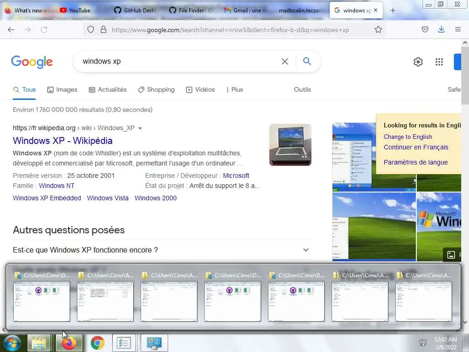Image resolution: width=469 pixels, height=352 pixels.
Task: Open the tracking protection shield icon
Action: point(91,30)
